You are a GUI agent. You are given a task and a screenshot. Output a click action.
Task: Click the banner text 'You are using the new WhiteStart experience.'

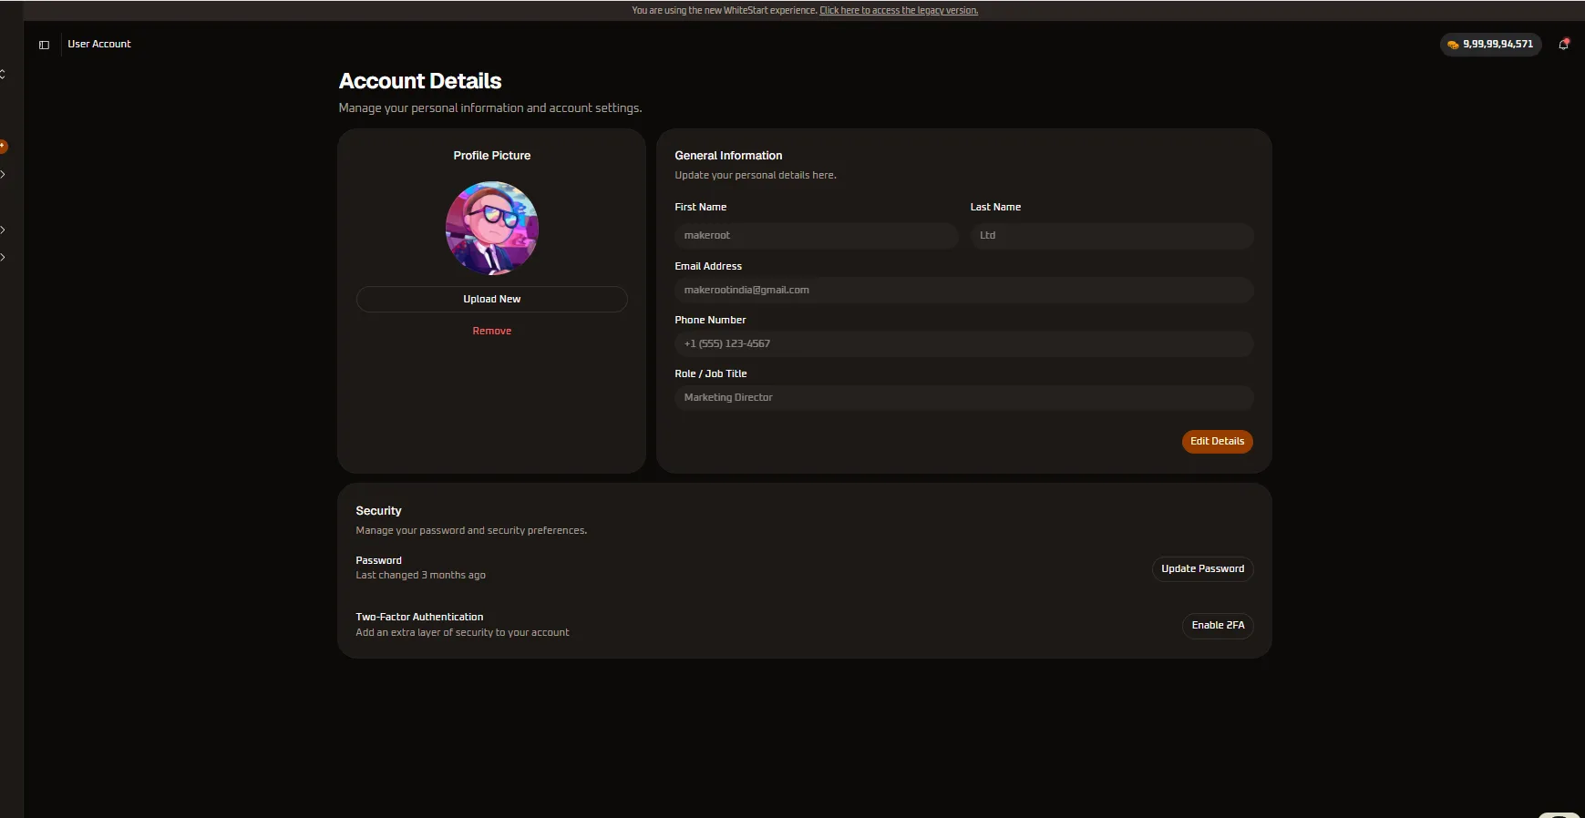(x=725, y=11)
